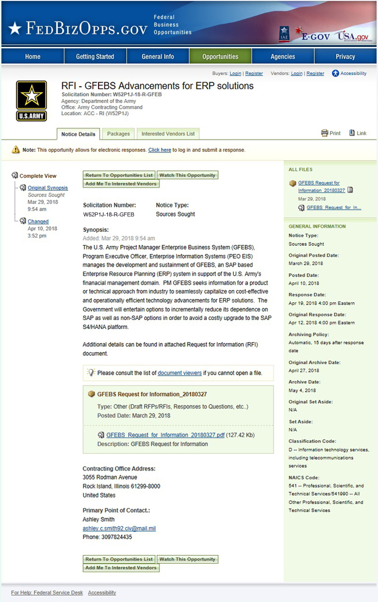The image size is (378, 602).
Task: Go to Getting Started menu
Action: click(95, 56)
